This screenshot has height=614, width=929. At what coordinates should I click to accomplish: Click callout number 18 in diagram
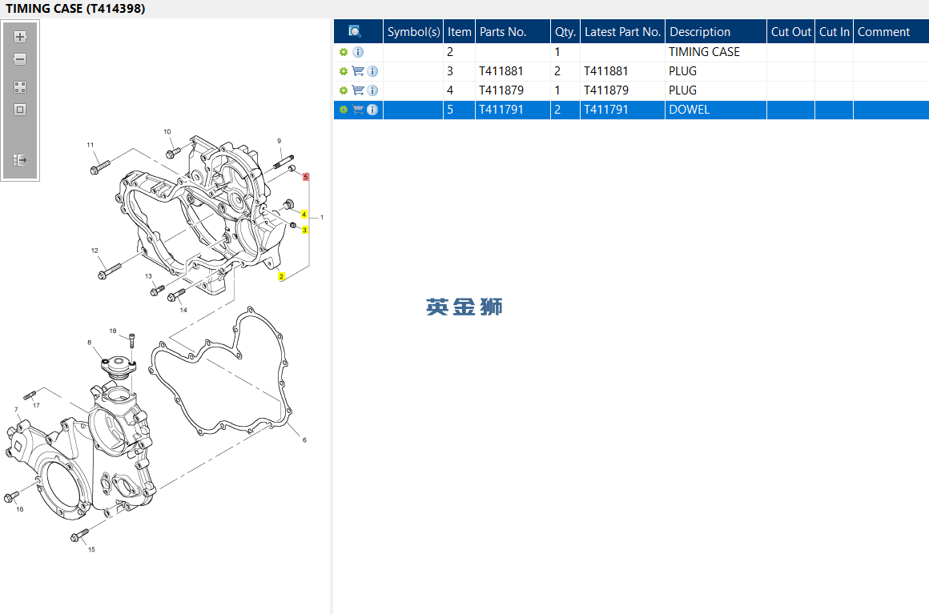[113, 331]
